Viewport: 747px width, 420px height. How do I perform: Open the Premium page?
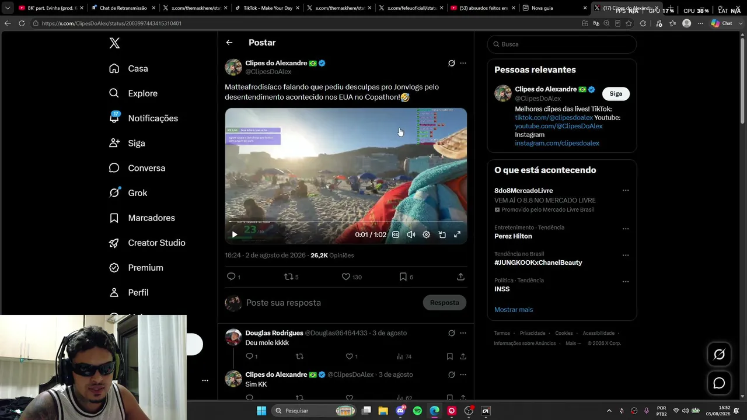click(136, 268)
